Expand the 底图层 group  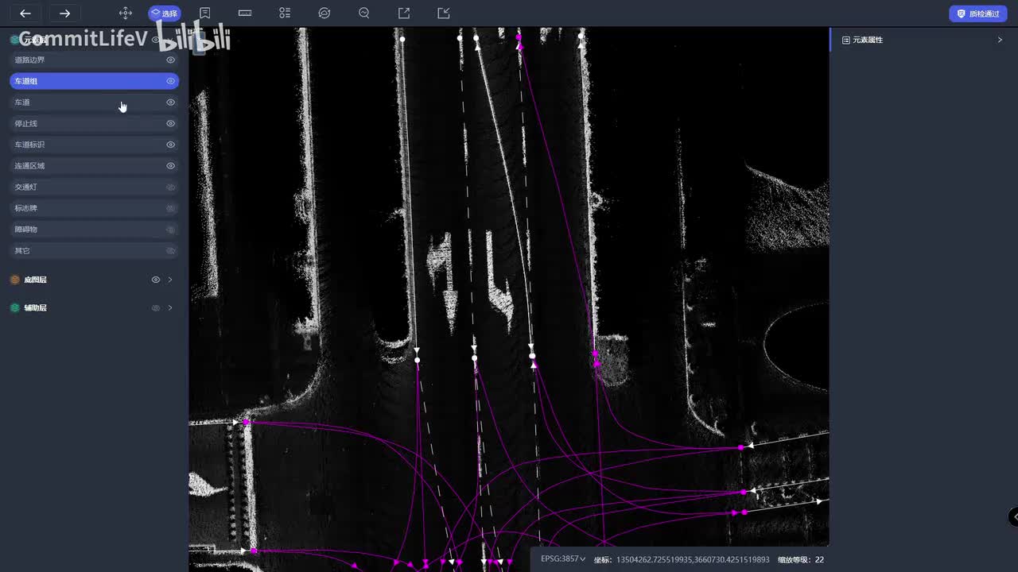pyautogui.click(x=170, y=280)
